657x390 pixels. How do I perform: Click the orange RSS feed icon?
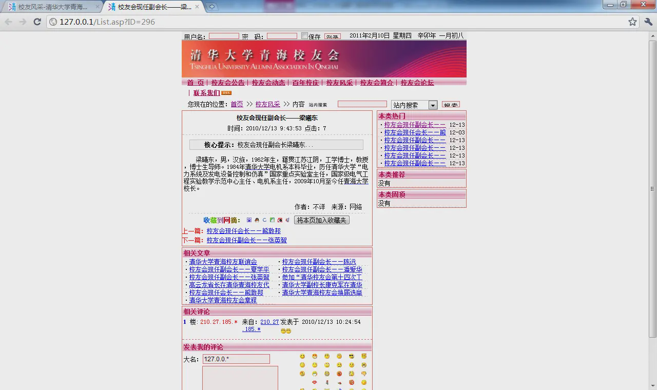pos(226,93)
